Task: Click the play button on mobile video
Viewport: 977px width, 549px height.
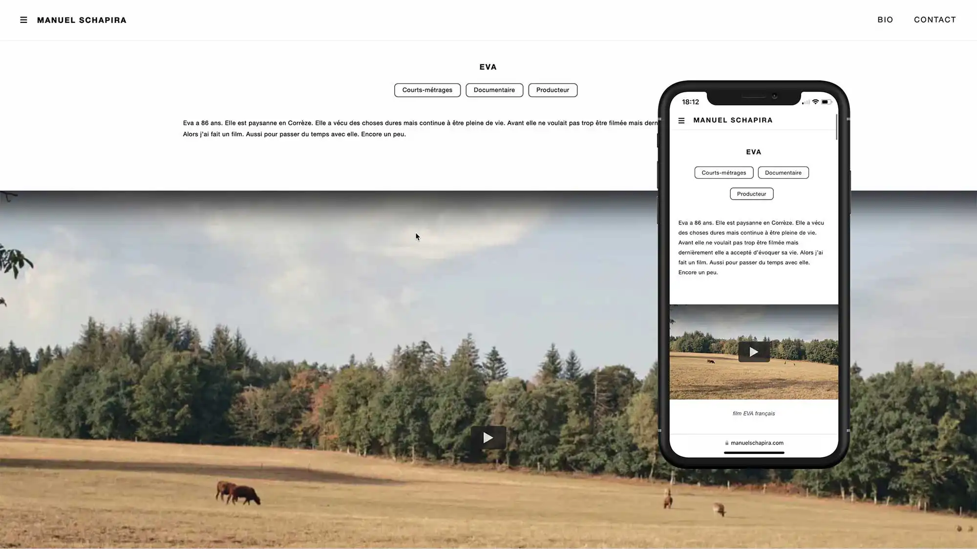Action: pos(753,352)
